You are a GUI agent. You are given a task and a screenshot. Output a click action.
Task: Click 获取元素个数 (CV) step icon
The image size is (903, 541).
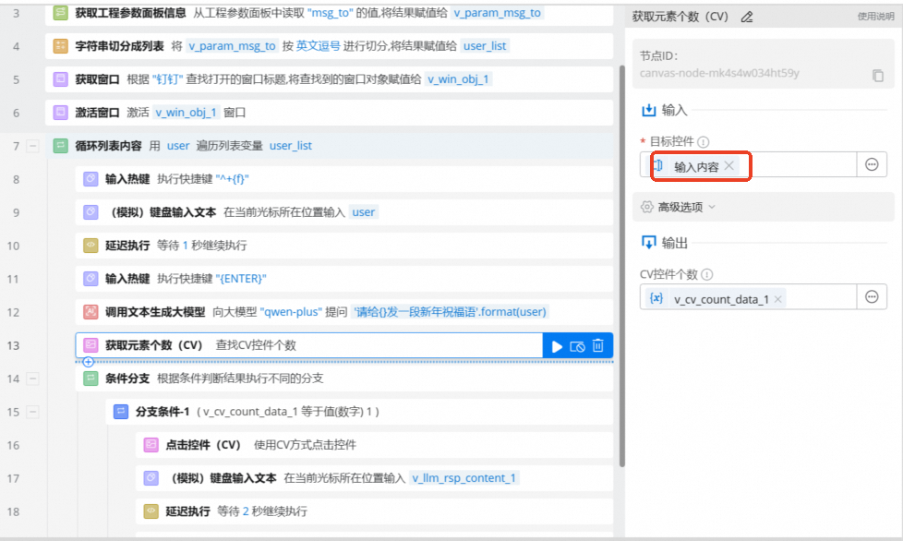pyautogui.click(x=90, y=345)
